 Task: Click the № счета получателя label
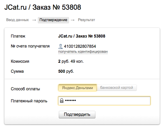(30, 46)
